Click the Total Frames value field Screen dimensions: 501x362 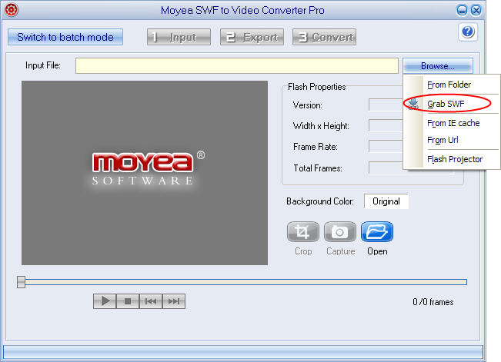pos(386,168)
